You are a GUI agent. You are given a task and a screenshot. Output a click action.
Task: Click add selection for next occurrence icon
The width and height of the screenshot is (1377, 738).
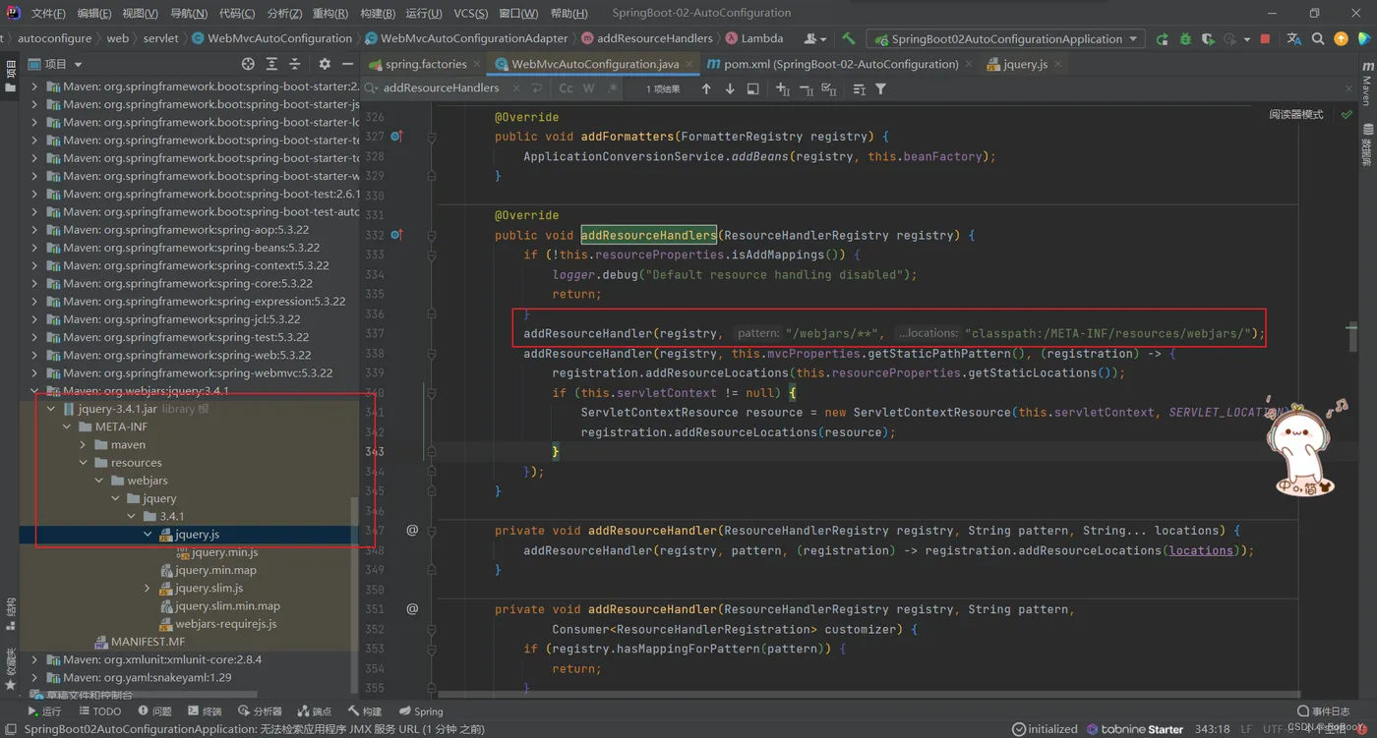click(782, 88)
